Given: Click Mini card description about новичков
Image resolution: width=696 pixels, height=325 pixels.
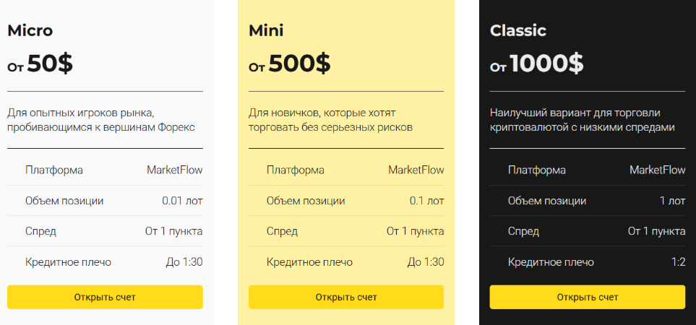Looking at the screenshot, I should (x=331, y=120).
